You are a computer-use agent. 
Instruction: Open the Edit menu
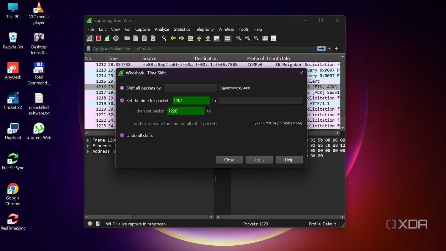click(102, 29)
